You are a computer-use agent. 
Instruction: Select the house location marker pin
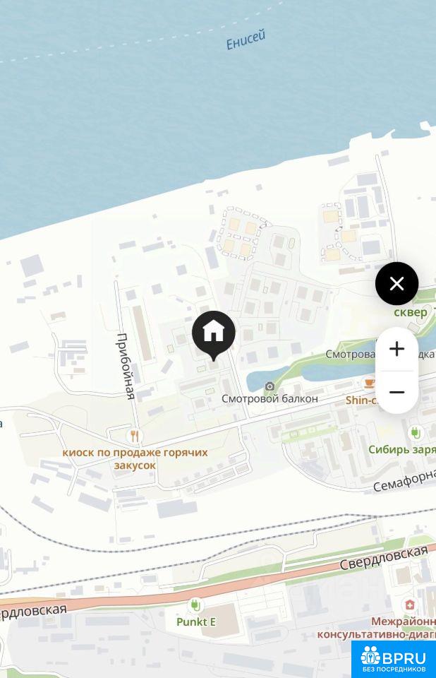click(214, 335)
